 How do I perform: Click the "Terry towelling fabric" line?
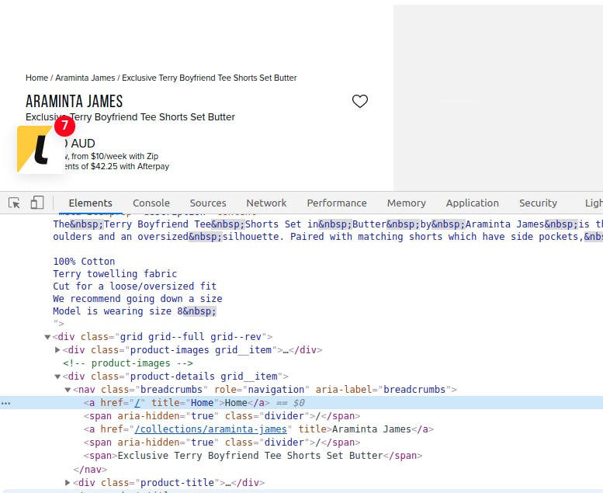pos(115,273)
